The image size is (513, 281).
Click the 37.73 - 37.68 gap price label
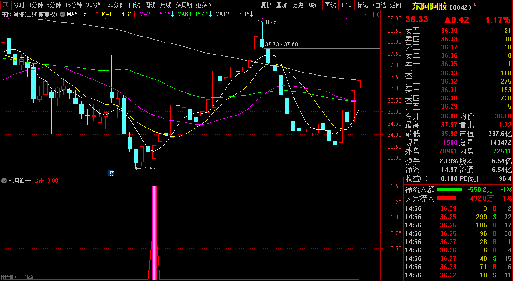coord(281,44)
